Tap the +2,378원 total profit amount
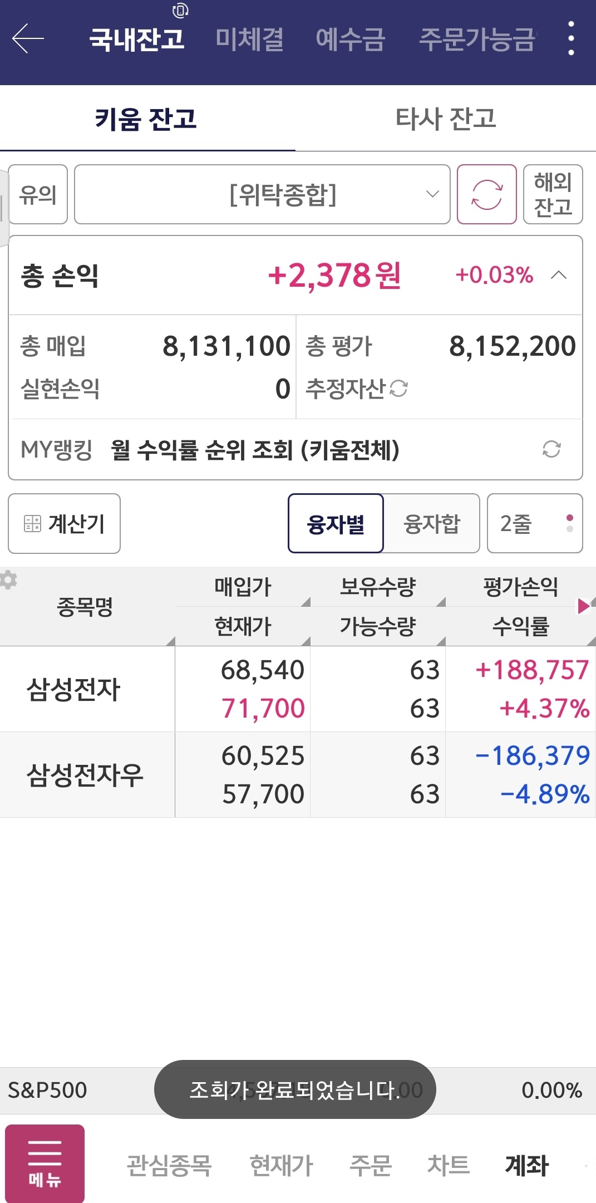 334,275
